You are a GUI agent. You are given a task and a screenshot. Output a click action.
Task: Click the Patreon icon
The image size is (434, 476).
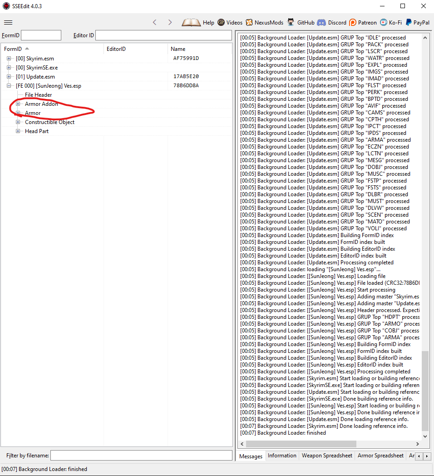tap(353, 22)
